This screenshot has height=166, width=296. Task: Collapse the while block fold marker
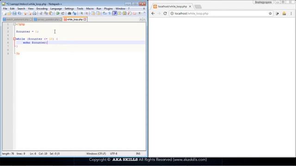click(x=14, y=39)
